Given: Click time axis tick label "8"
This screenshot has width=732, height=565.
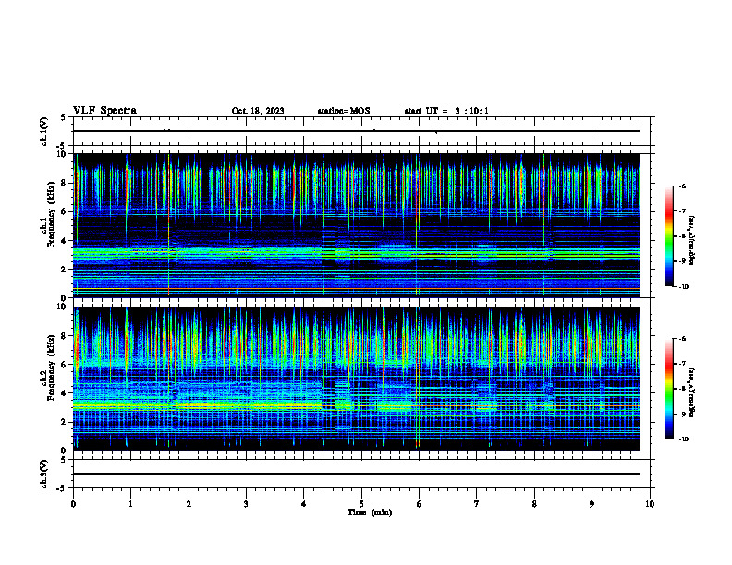Looking at the screenshot, I should click(x=534, y=504).
